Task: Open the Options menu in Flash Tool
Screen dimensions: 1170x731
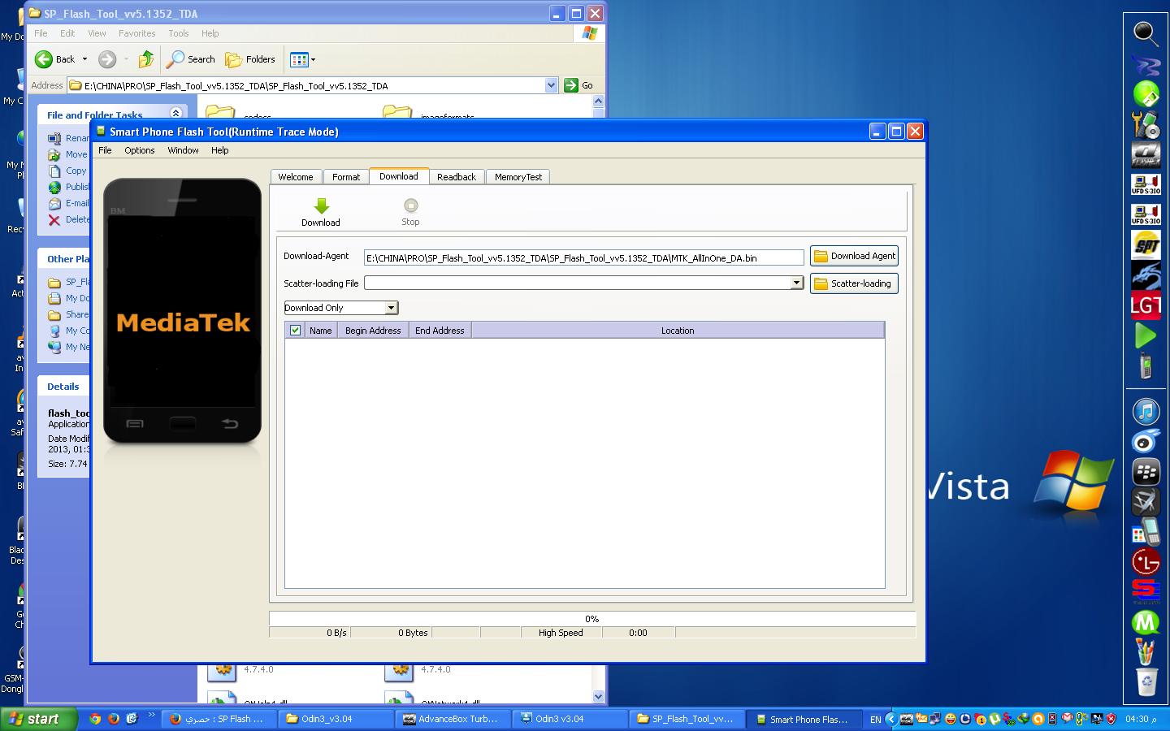Action: 139,150
